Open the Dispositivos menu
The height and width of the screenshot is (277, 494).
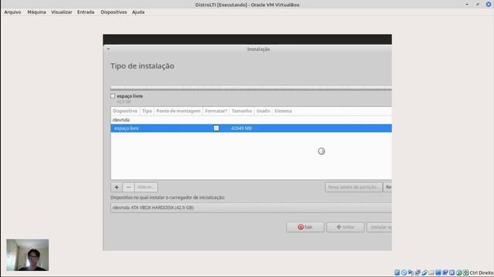tap(113, 12)
